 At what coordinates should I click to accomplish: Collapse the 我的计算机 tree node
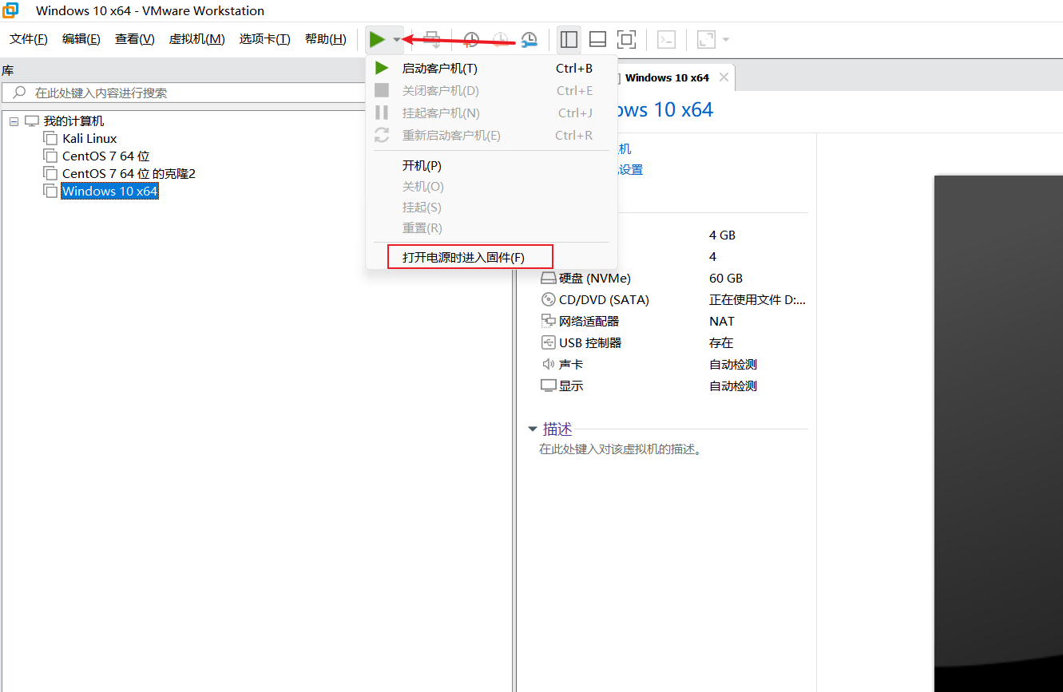(14, 121)
